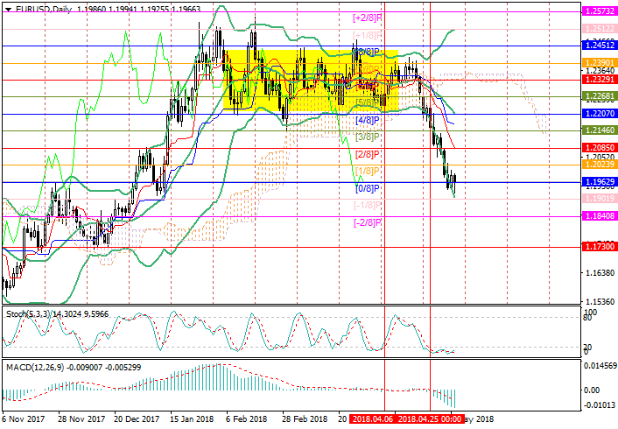
Task: Select the magenta 1.25732 price label
Action: [600, 11]
